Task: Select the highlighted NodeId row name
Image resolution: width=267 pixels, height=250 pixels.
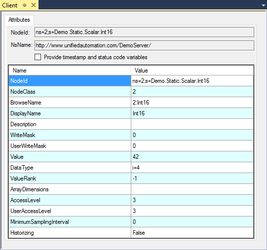Action: pos(70,81)
